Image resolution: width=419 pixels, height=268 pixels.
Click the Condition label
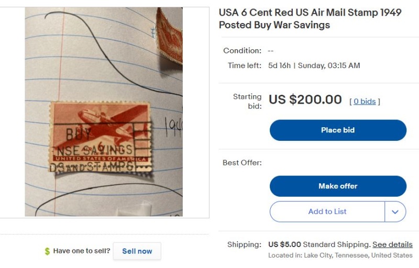[242, 51]
